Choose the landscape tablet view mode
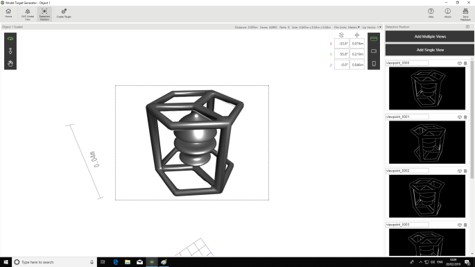475x267 pixels. [374, 51]
